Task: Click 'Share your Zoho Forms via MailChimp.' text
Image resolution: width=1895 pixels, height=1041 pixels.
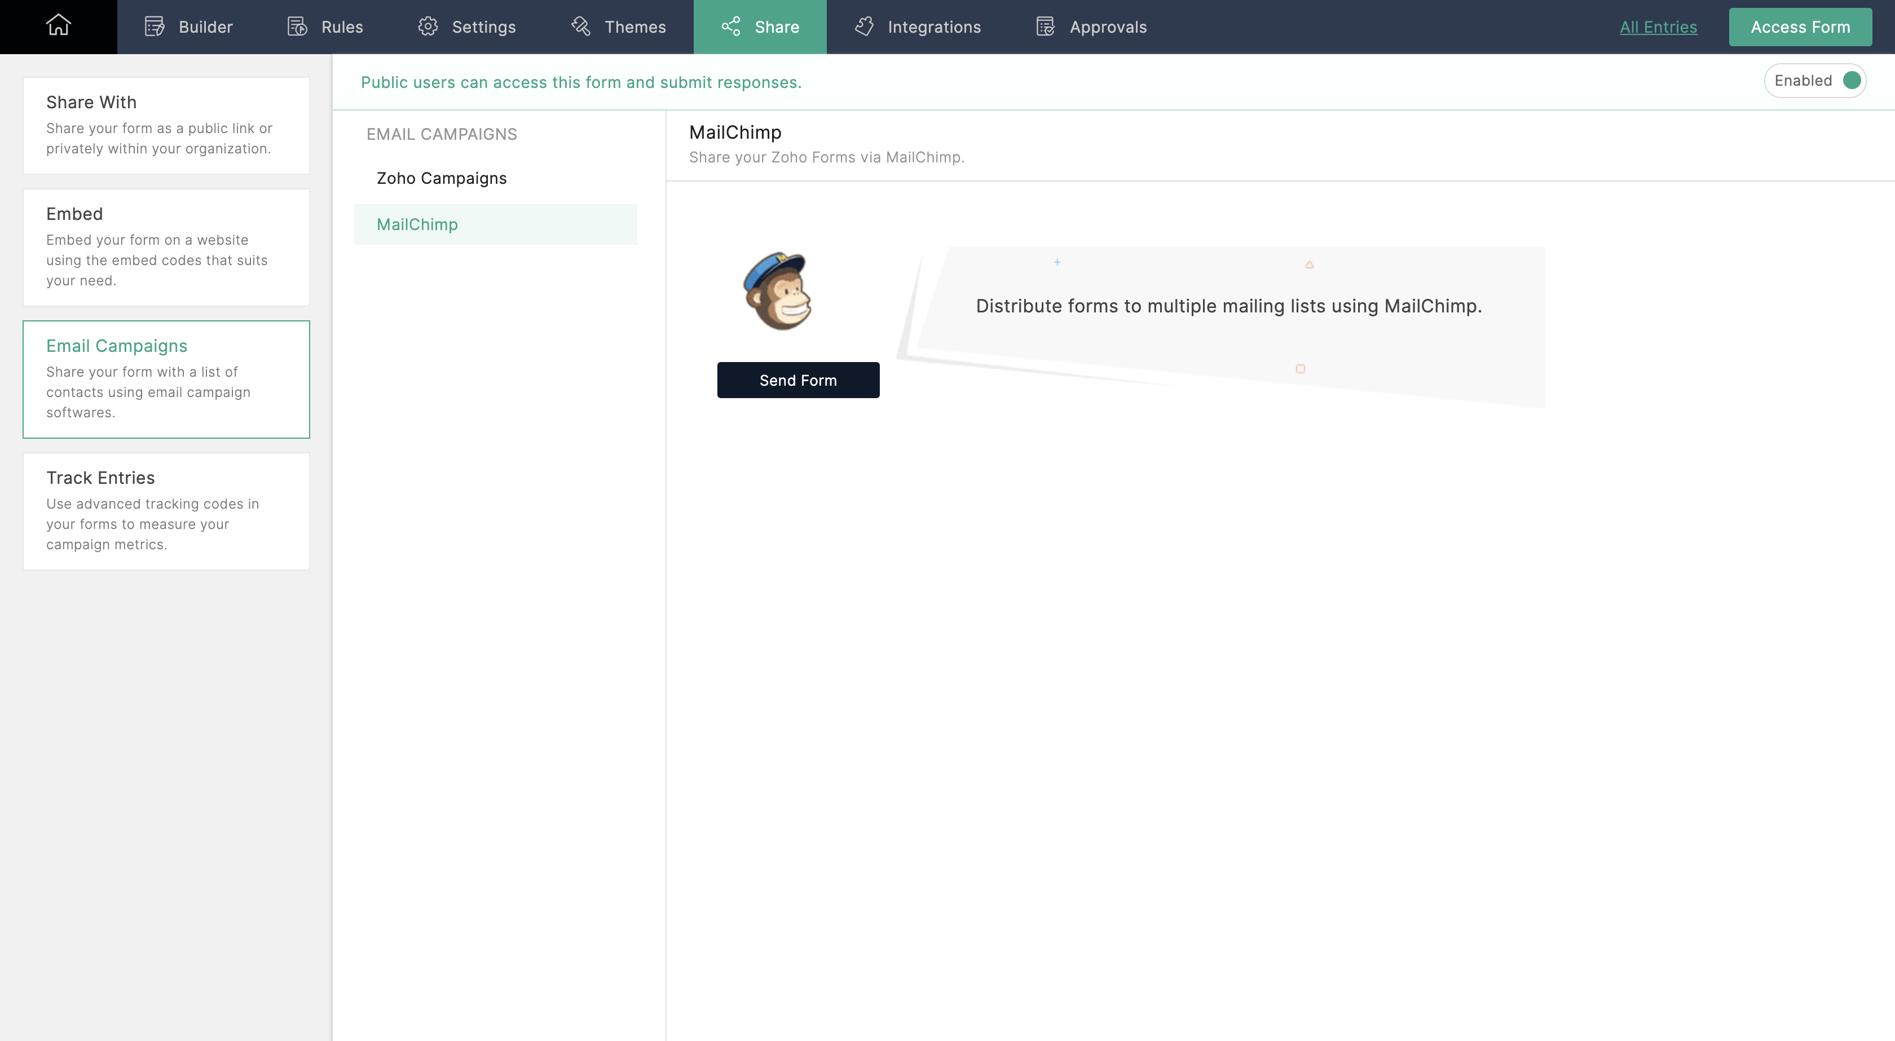Action: pyautogui.click(x=826, y=157)
